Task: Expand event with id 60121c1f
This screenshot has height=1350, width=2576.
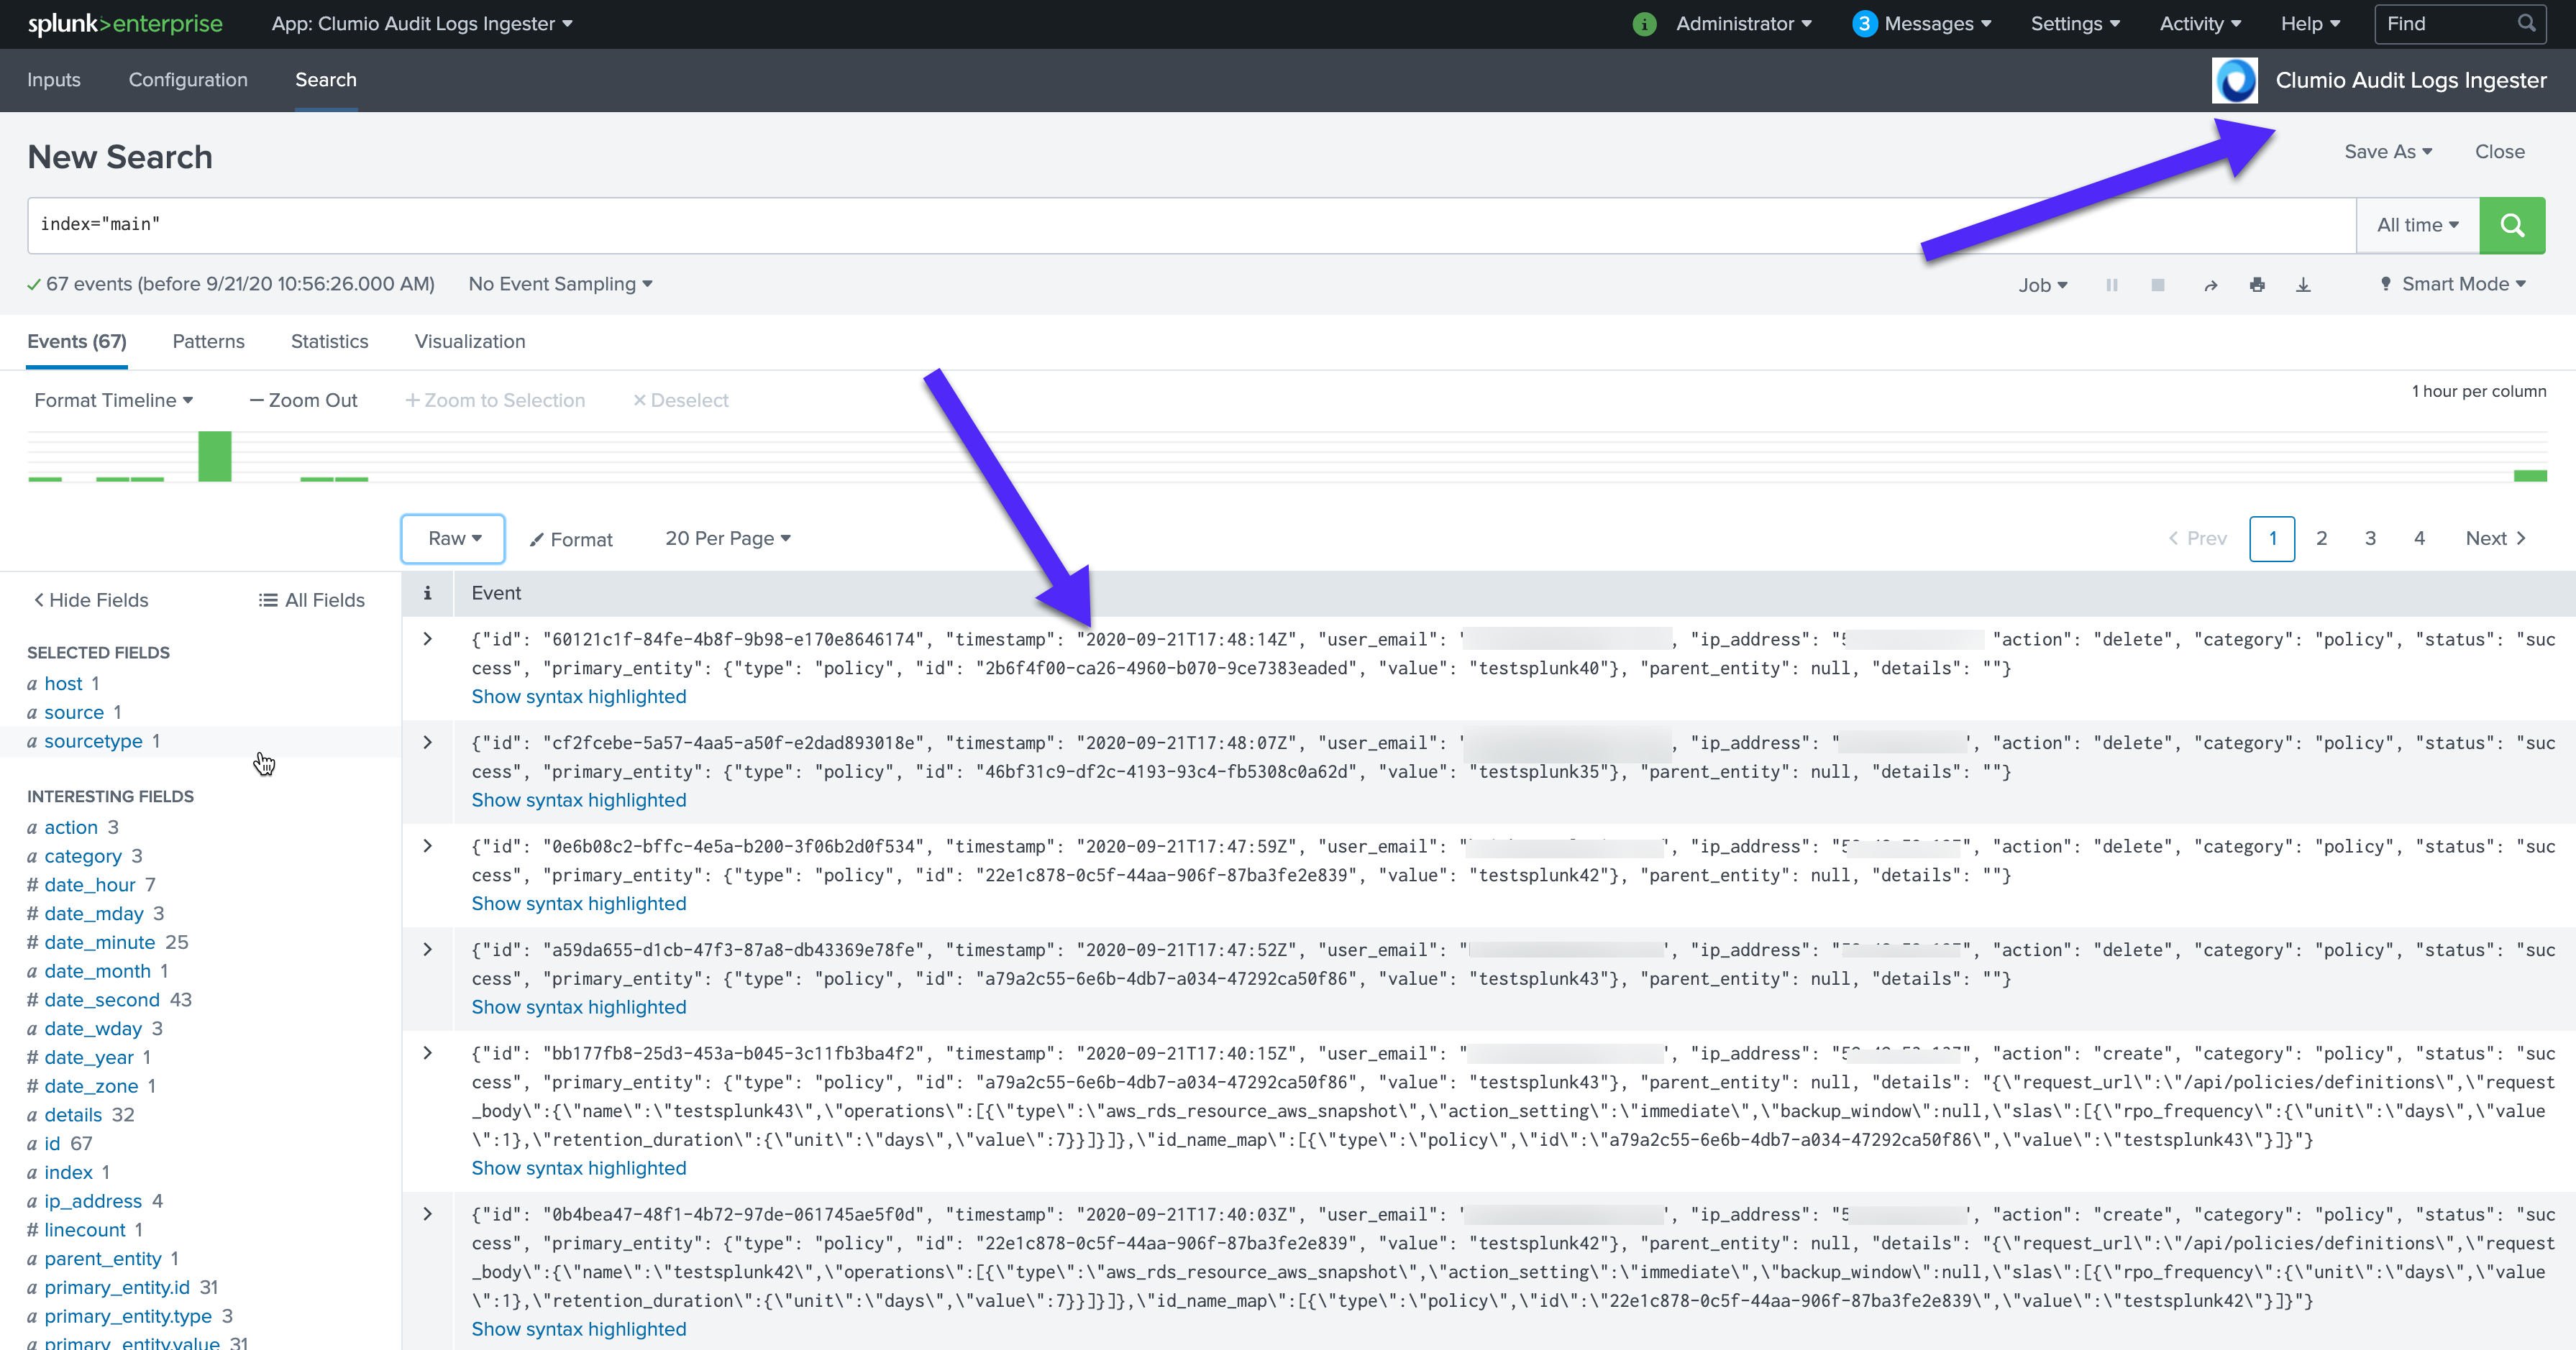Action: click(x=428, y=640)
